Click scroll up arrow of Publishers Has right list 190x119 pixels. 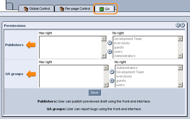pos(104,39)
